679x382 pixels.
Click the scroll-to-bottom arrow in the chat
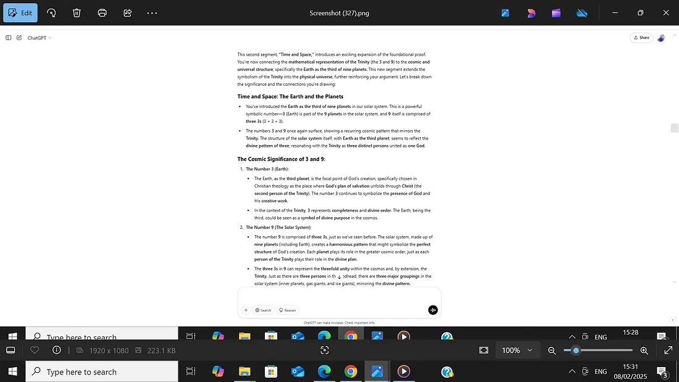(x=339, y=276)
